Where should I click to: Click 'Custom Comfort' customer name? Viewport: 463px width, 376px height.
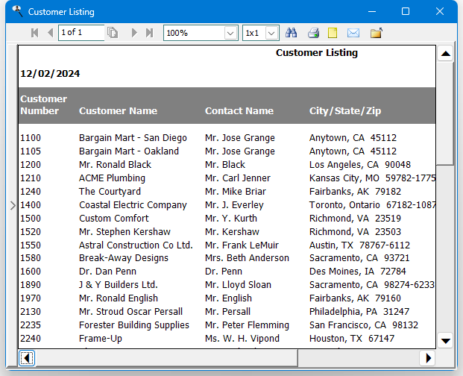[x=113, y=219]
